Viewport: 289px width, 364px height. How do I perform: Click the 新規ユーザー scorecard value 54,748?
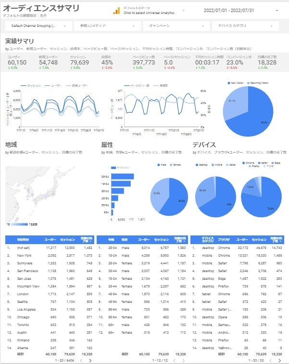click(x=48, y=63)
